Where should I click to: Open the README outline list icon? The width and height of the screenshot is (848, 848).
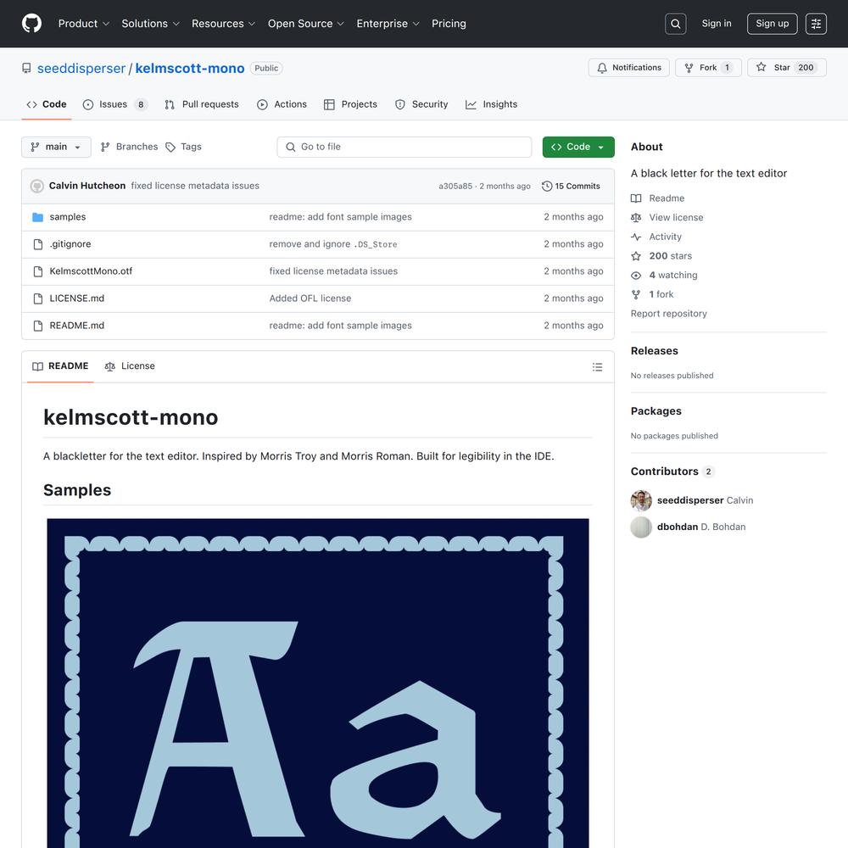click(597, 366)
